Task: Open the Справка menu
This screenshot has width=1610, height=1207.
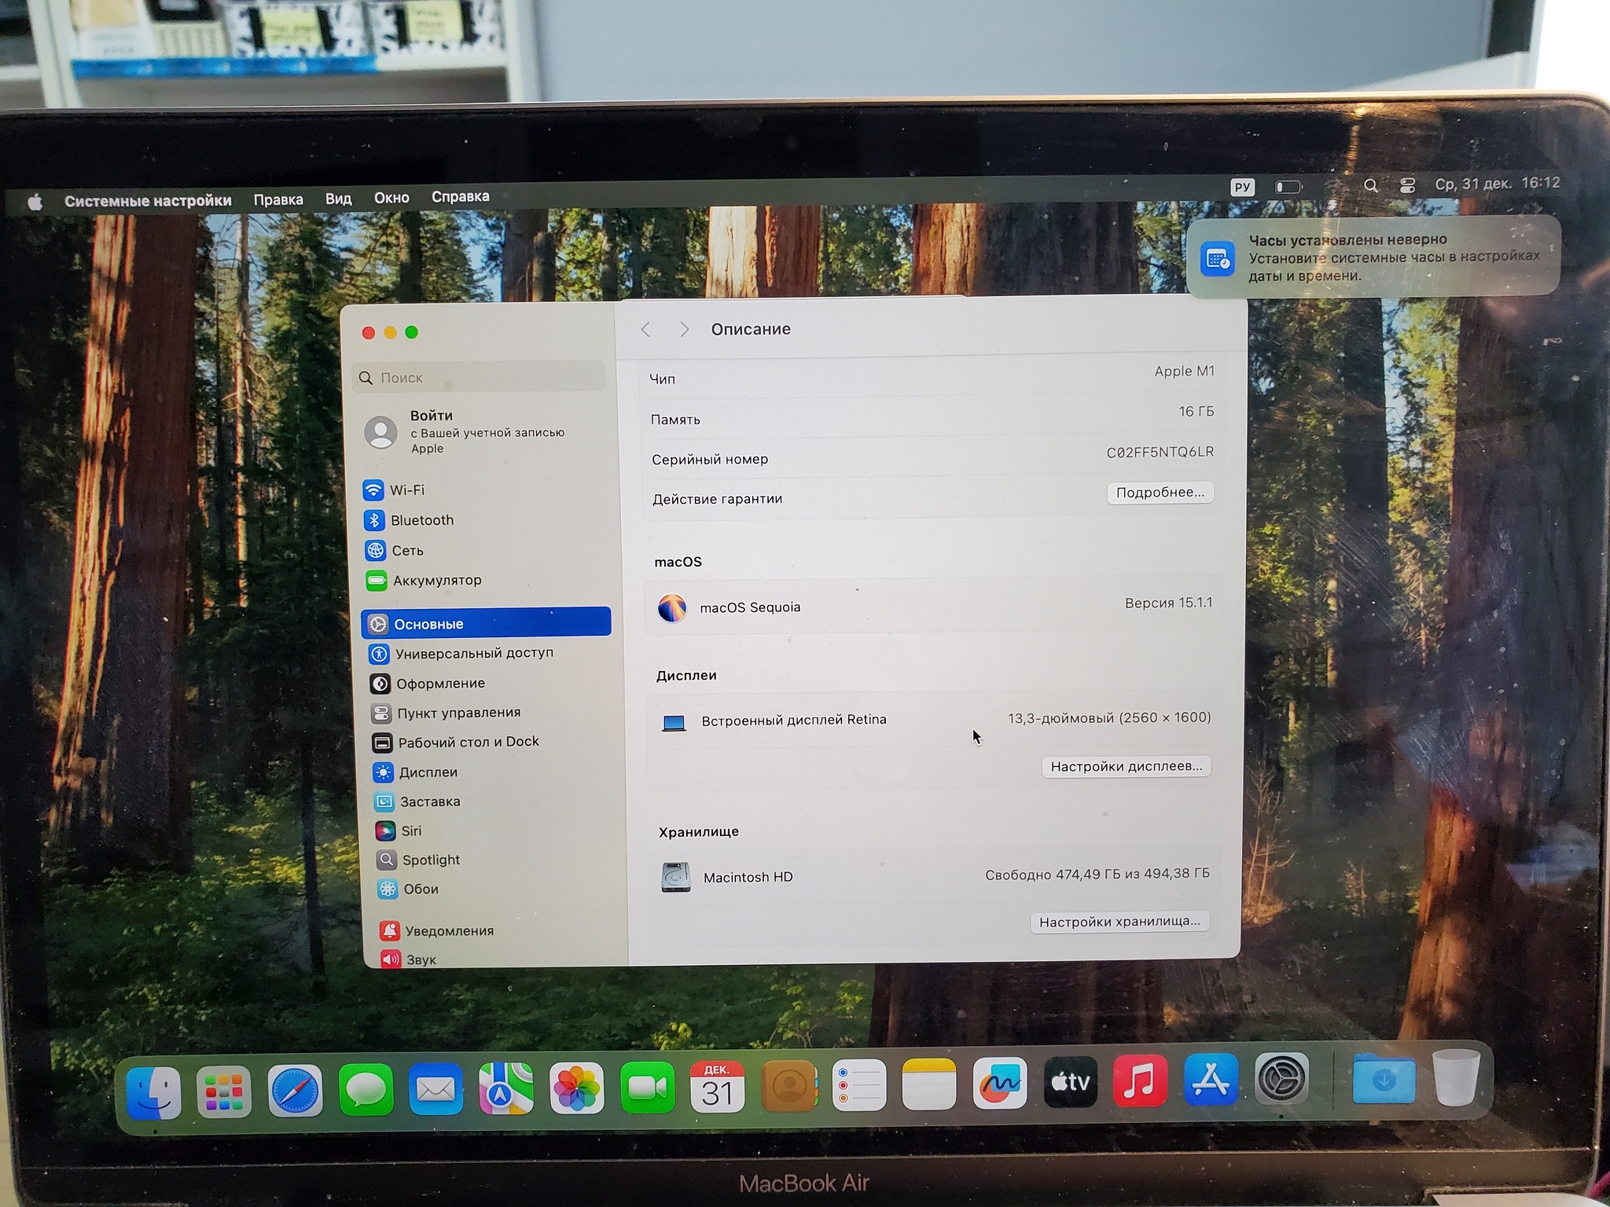Action: click(x=461, y=196)
